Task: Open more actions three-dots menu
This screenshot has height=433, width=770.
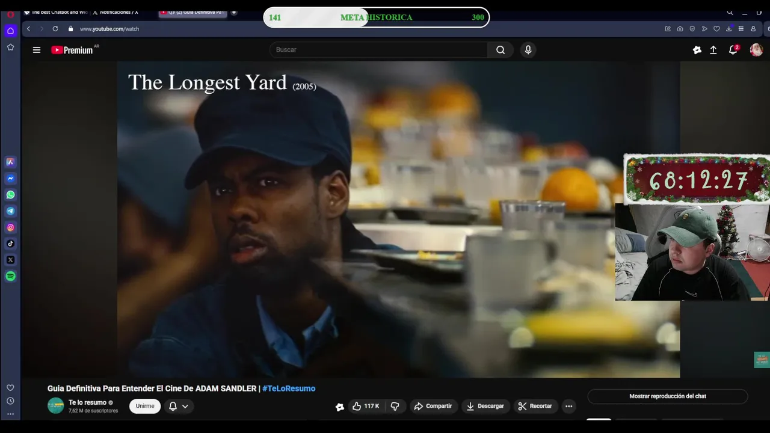Action: (x=568, y=406)
